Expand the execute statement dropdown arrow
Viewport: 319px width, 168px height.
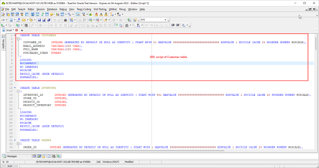point(6,25)
